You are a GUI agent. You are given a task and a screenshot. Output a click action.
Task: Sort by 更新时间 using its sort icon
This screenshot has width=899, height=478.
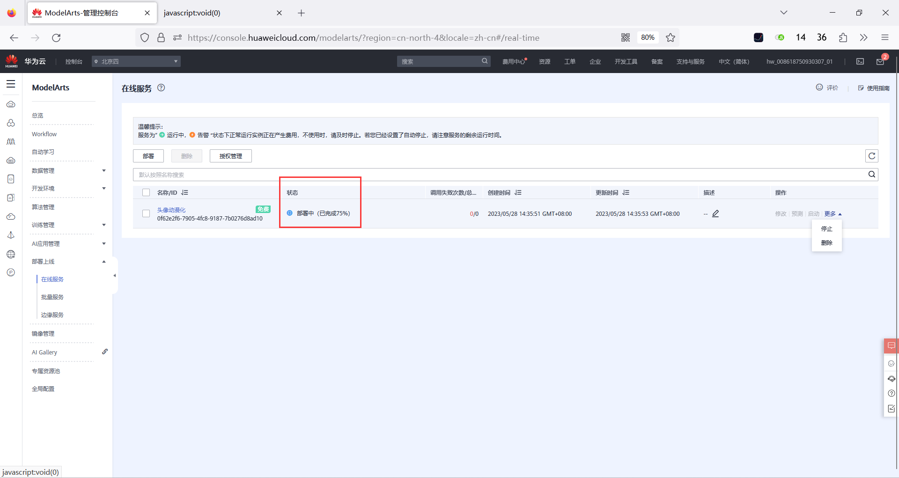coord(626,192)
